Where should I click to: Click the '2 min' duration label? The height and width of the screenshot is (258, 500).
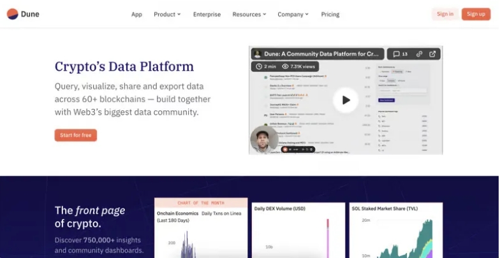(x=270, y=66)
